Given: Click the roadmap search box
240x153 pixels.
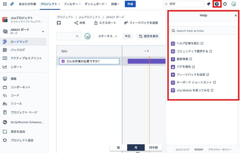Looking at the screenshot, I should click(x=69, y=36).
